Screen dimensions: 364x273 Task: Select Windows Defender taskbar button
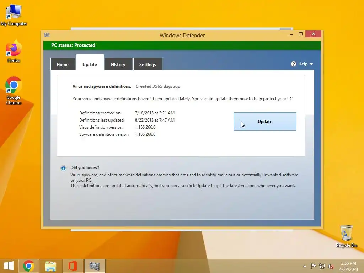[x=95, y=266]
